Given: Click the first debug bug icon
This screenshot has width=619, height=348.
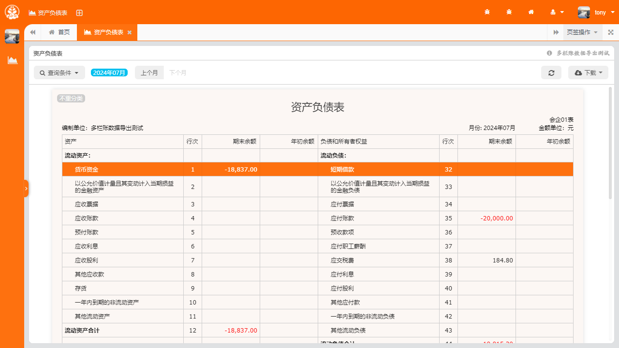Looking at the screenshot, I should tap(486, 12).
